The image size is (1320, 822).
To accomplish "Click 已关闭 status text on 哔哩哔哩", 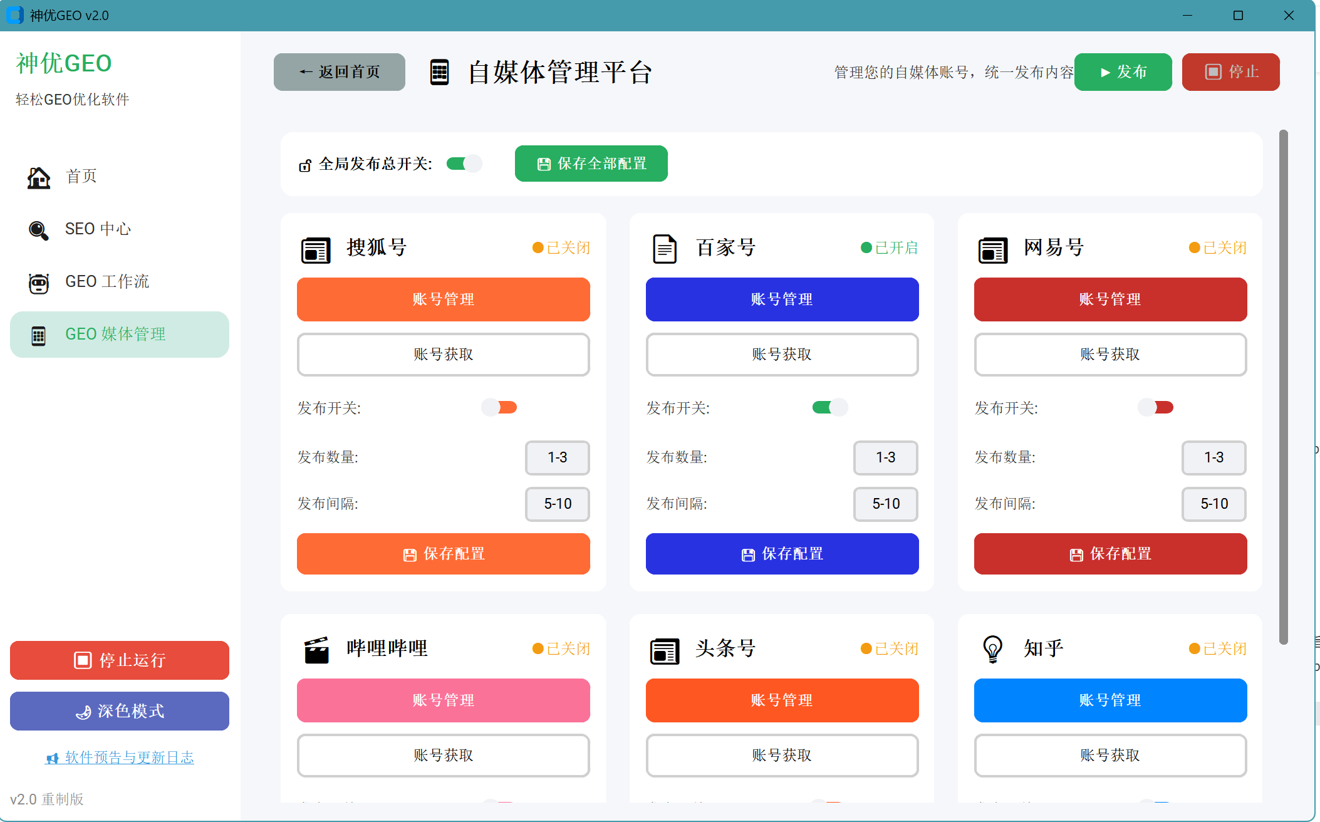I will tap(568, 648).
